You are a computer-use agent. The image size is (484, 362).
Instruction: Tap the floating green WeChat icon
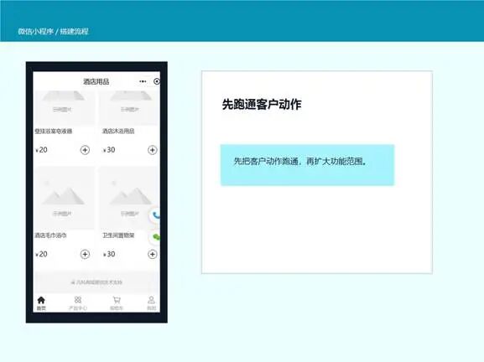point(156,237)
